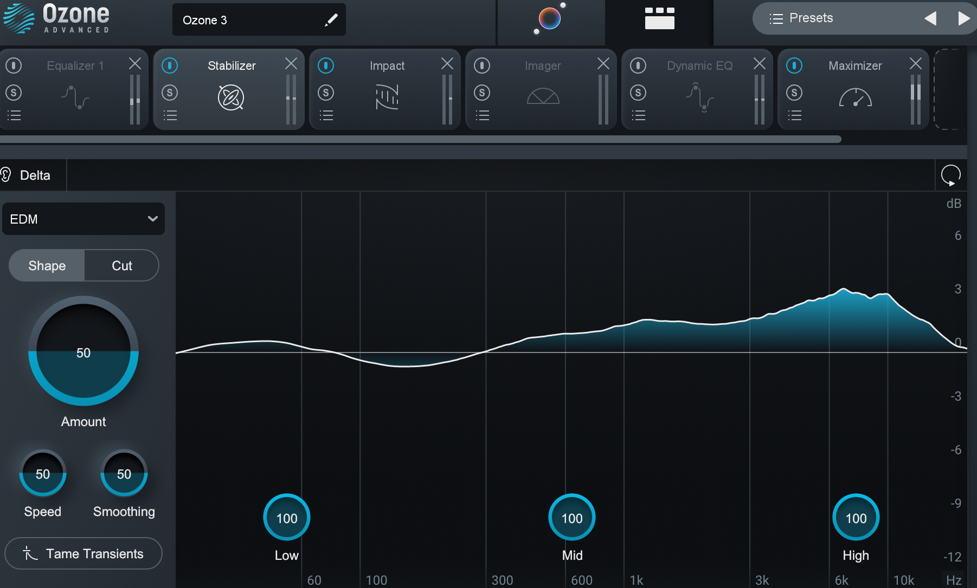Viewport: 977px width, 588px height.
Task: Open the Equalizer 1 options list
Action: pyautogui.click(x=14, y=115)
